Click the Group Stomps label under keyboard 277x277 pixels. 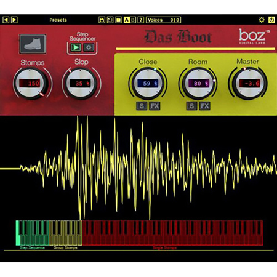(65, 248)
